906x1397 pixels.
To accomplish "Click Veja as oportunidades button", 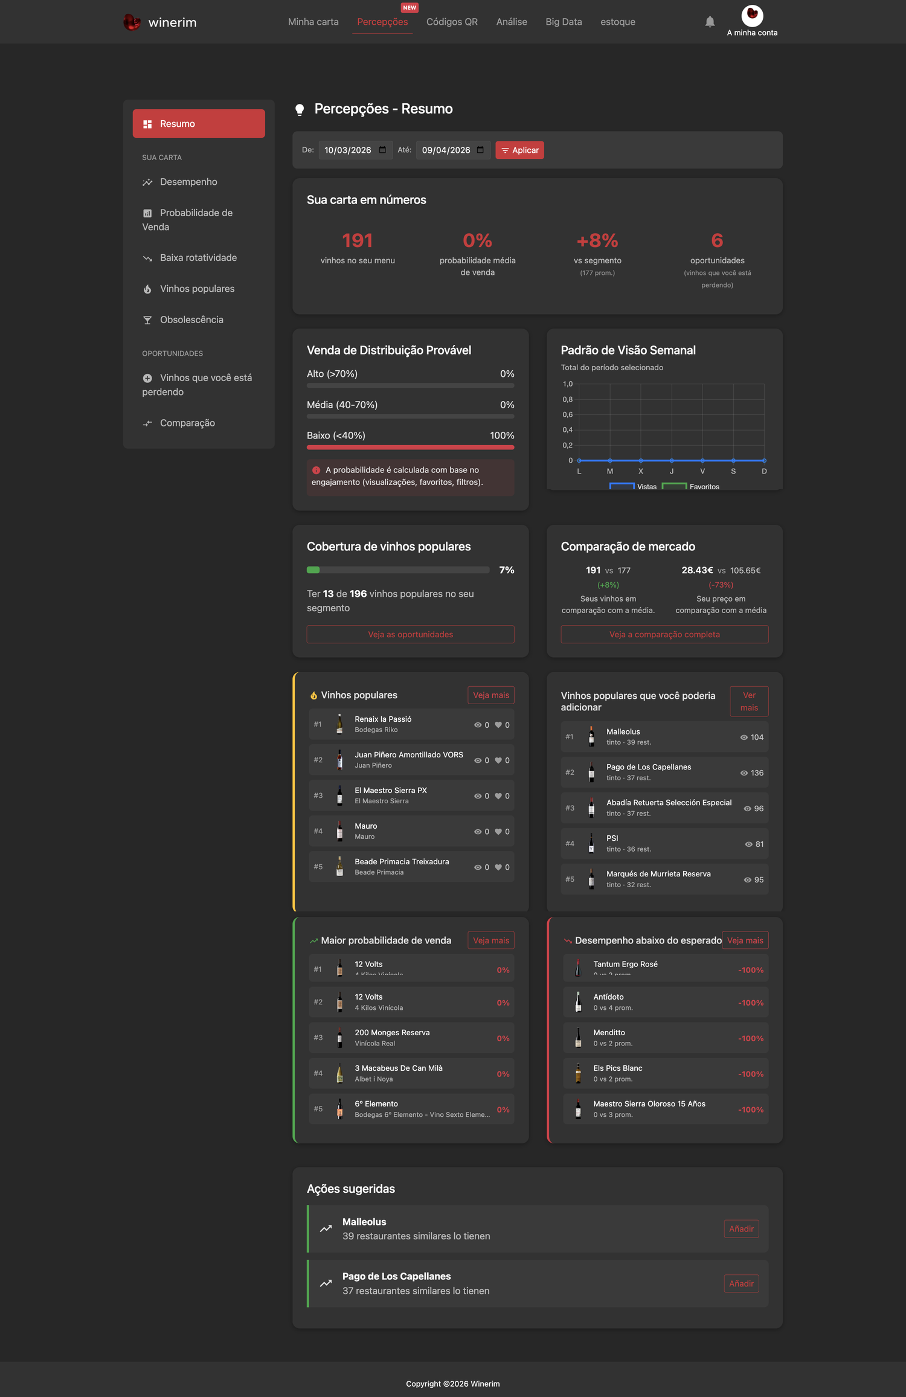I will (x=411, y=635).
